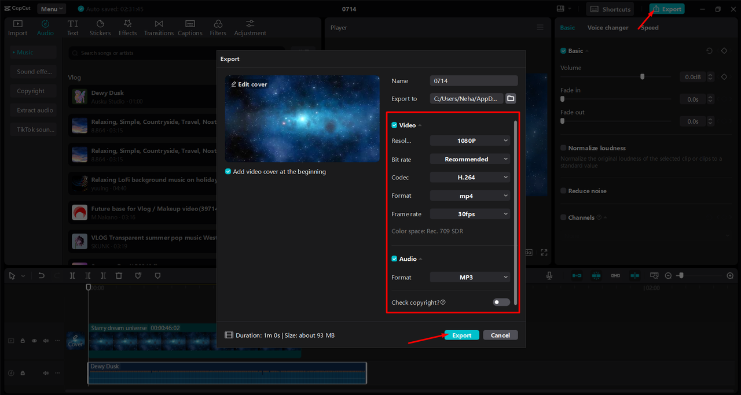741x395 pixels.
Task: Switch to the Speed tab
Action: tap(650, 28)
